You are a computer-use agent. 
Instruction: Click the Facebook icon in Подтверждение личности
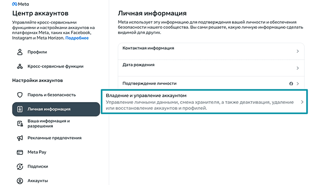291,84
